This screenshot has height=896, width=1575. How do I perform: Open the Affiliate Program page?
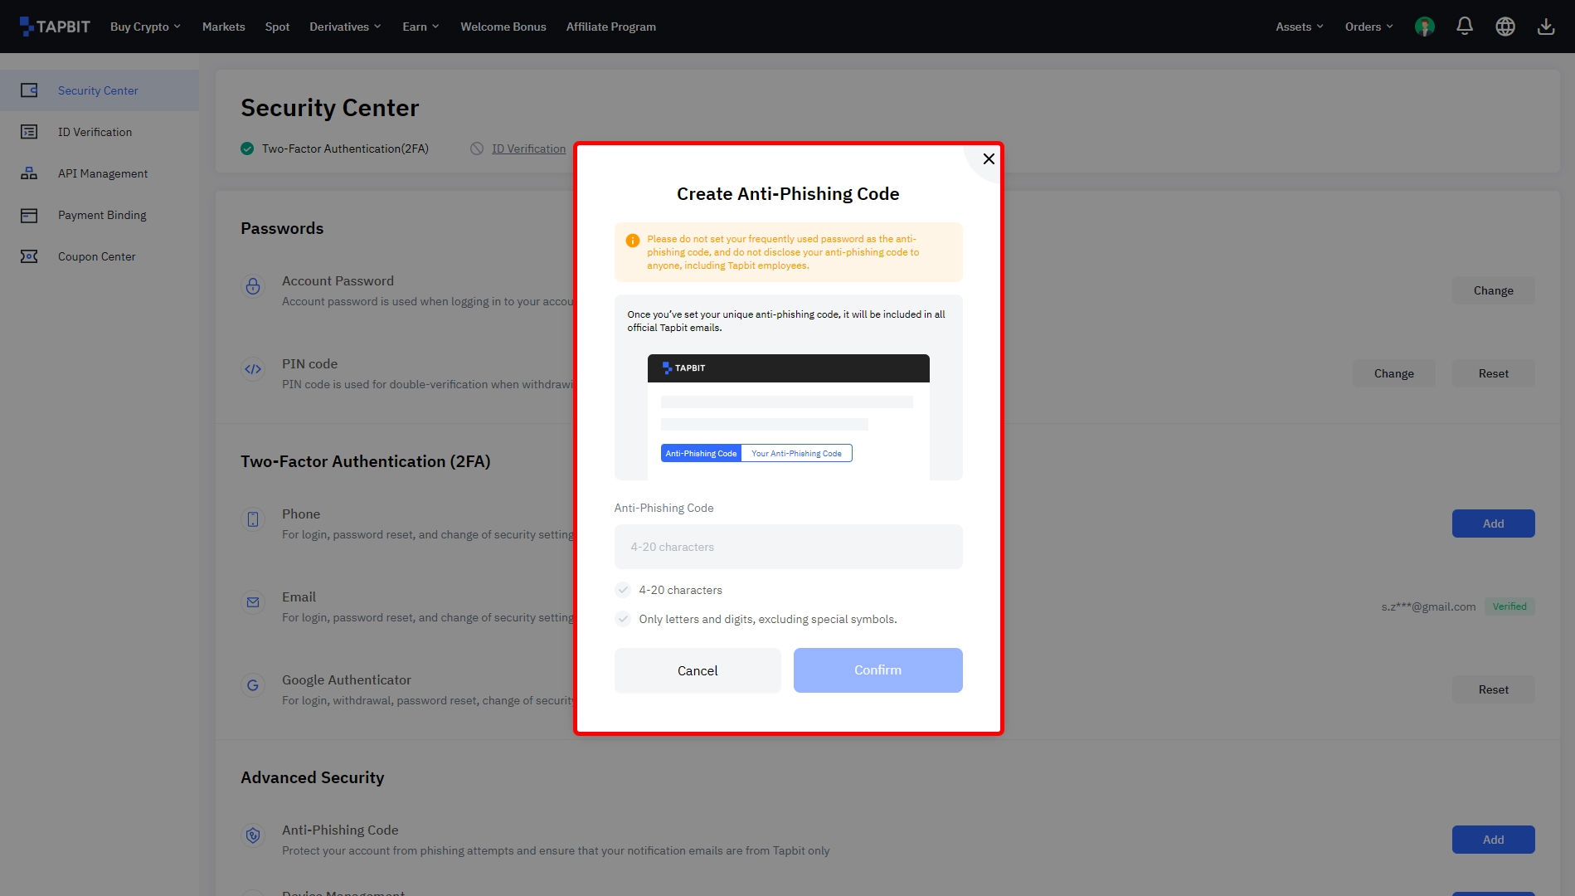[x=611, y=27]
